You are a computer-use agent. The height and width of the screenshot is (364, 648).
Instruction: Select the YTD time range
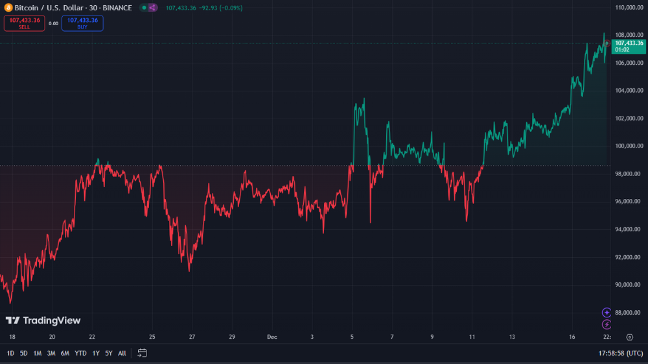80,353
